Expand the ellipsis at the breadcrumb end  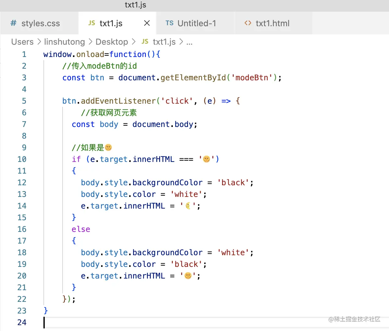coord(189,42)
